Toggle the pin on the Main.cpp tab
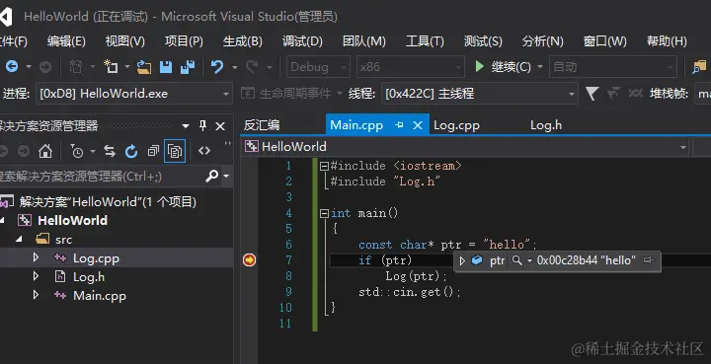 pos(399,125)
